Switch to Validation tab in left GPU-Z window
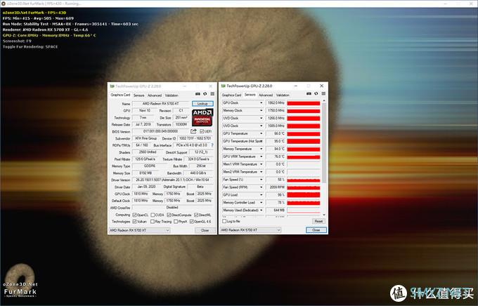The height and width of the screenshot is (306, 478). [172, 95]
